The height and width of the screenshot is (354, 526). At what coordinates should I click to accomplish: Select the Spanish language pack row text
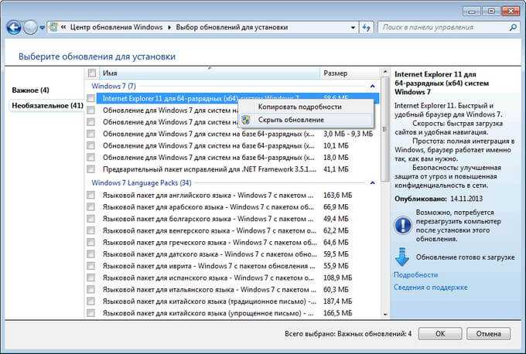tap(208, 277)
